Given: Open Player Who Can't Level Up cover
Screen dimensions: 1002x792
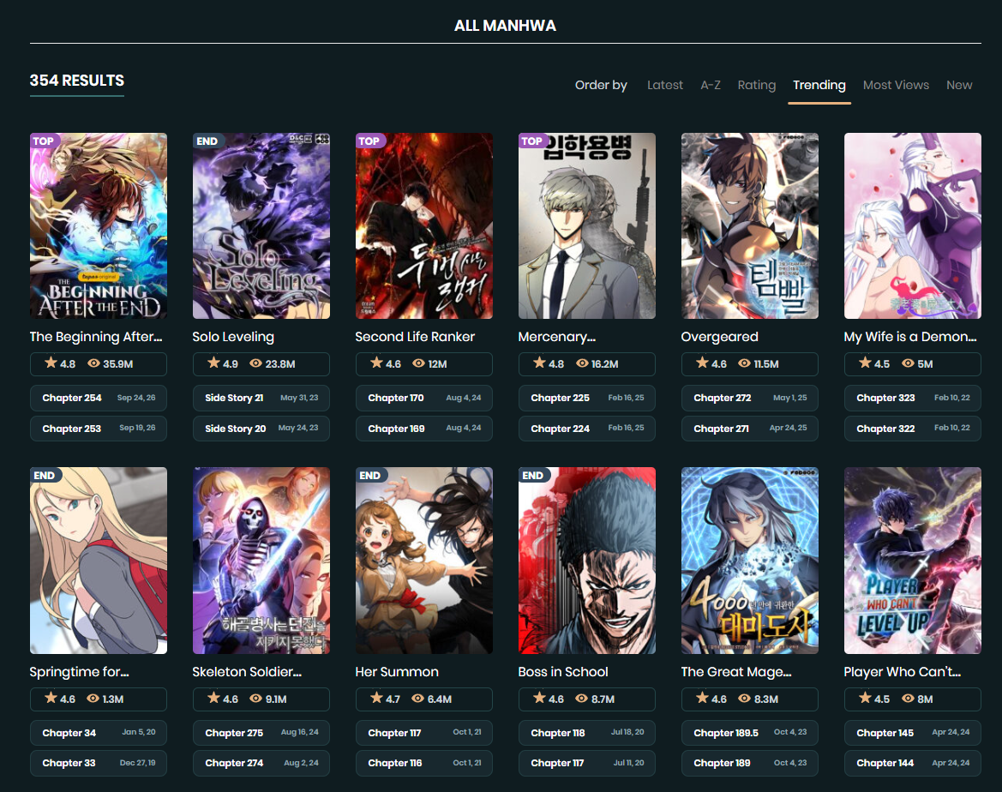Looking at the screenshot, I should tap(913, 561).
